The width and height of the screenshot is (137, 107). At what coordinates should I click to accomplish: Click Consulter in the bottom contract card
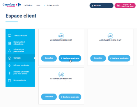[49, 97]
